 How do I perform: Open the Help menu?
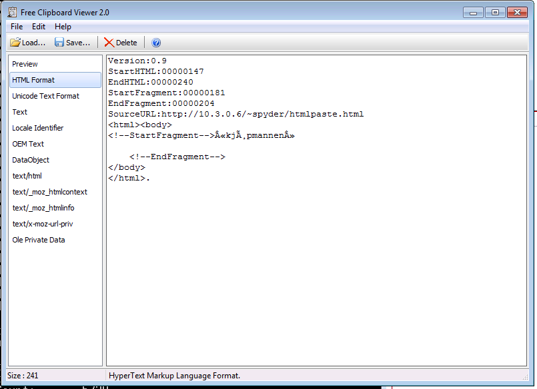[63, 27]
